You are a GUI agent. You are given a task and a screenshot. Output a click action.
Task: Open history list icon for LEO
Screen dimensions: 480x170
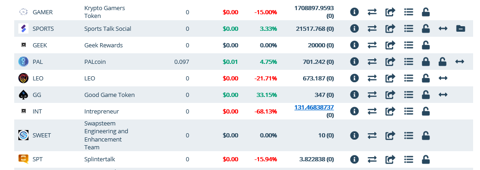point(408,79)
